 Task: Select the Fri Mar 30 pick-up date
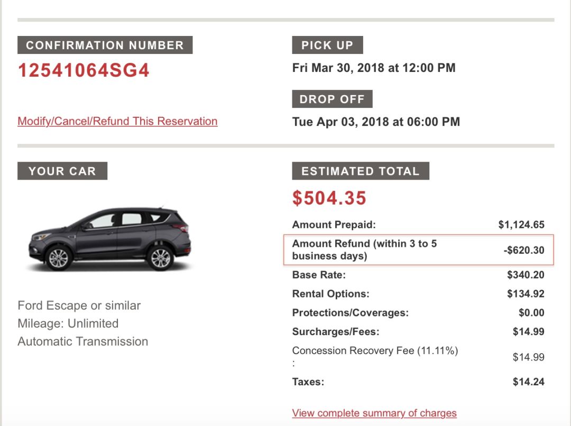coord(374,68)
